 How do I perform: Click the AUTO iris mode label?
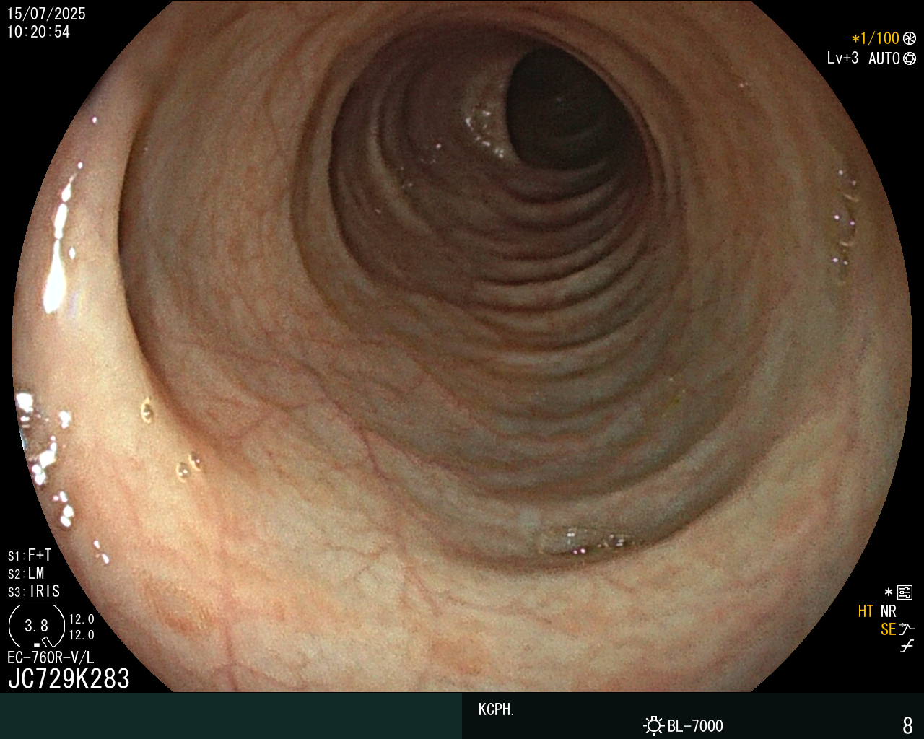(884, 58)
